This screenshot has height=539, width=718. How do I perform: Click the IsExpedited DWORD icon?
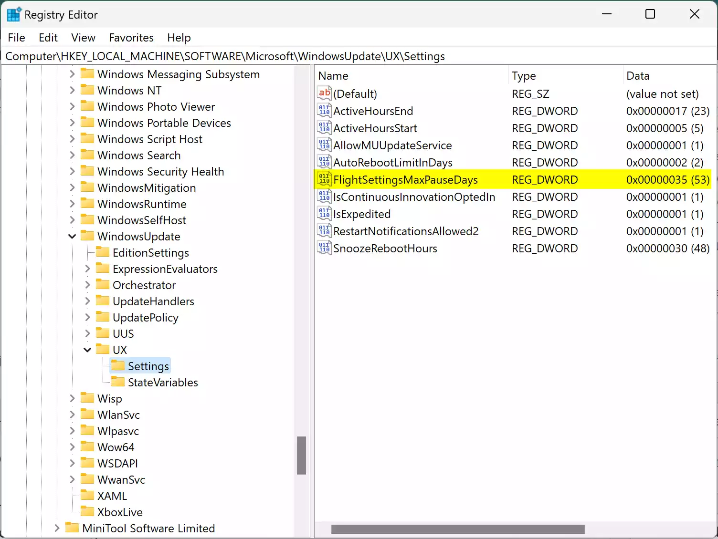coord(325,214)
